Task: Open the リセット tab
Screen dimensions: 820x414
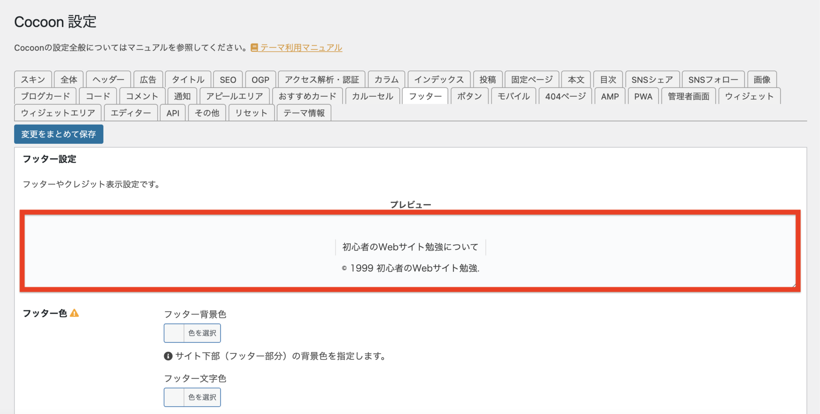Action: 251,113
